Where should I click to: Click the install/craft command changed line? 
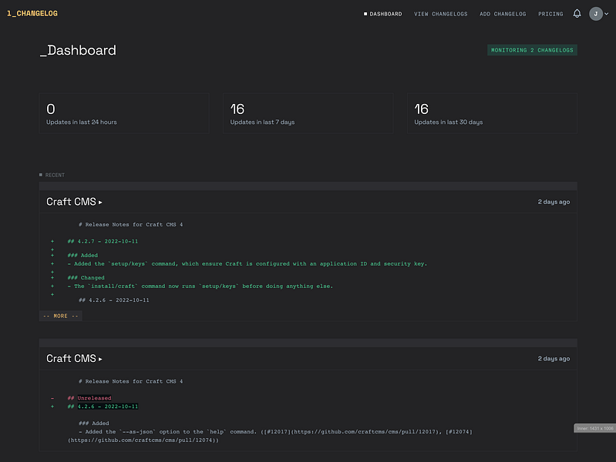coord(200,286)
